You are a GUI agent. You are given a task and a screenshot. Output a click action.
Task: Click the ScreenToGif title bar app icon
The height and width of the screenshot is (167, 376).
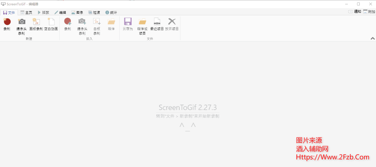[x=3, y=4]
